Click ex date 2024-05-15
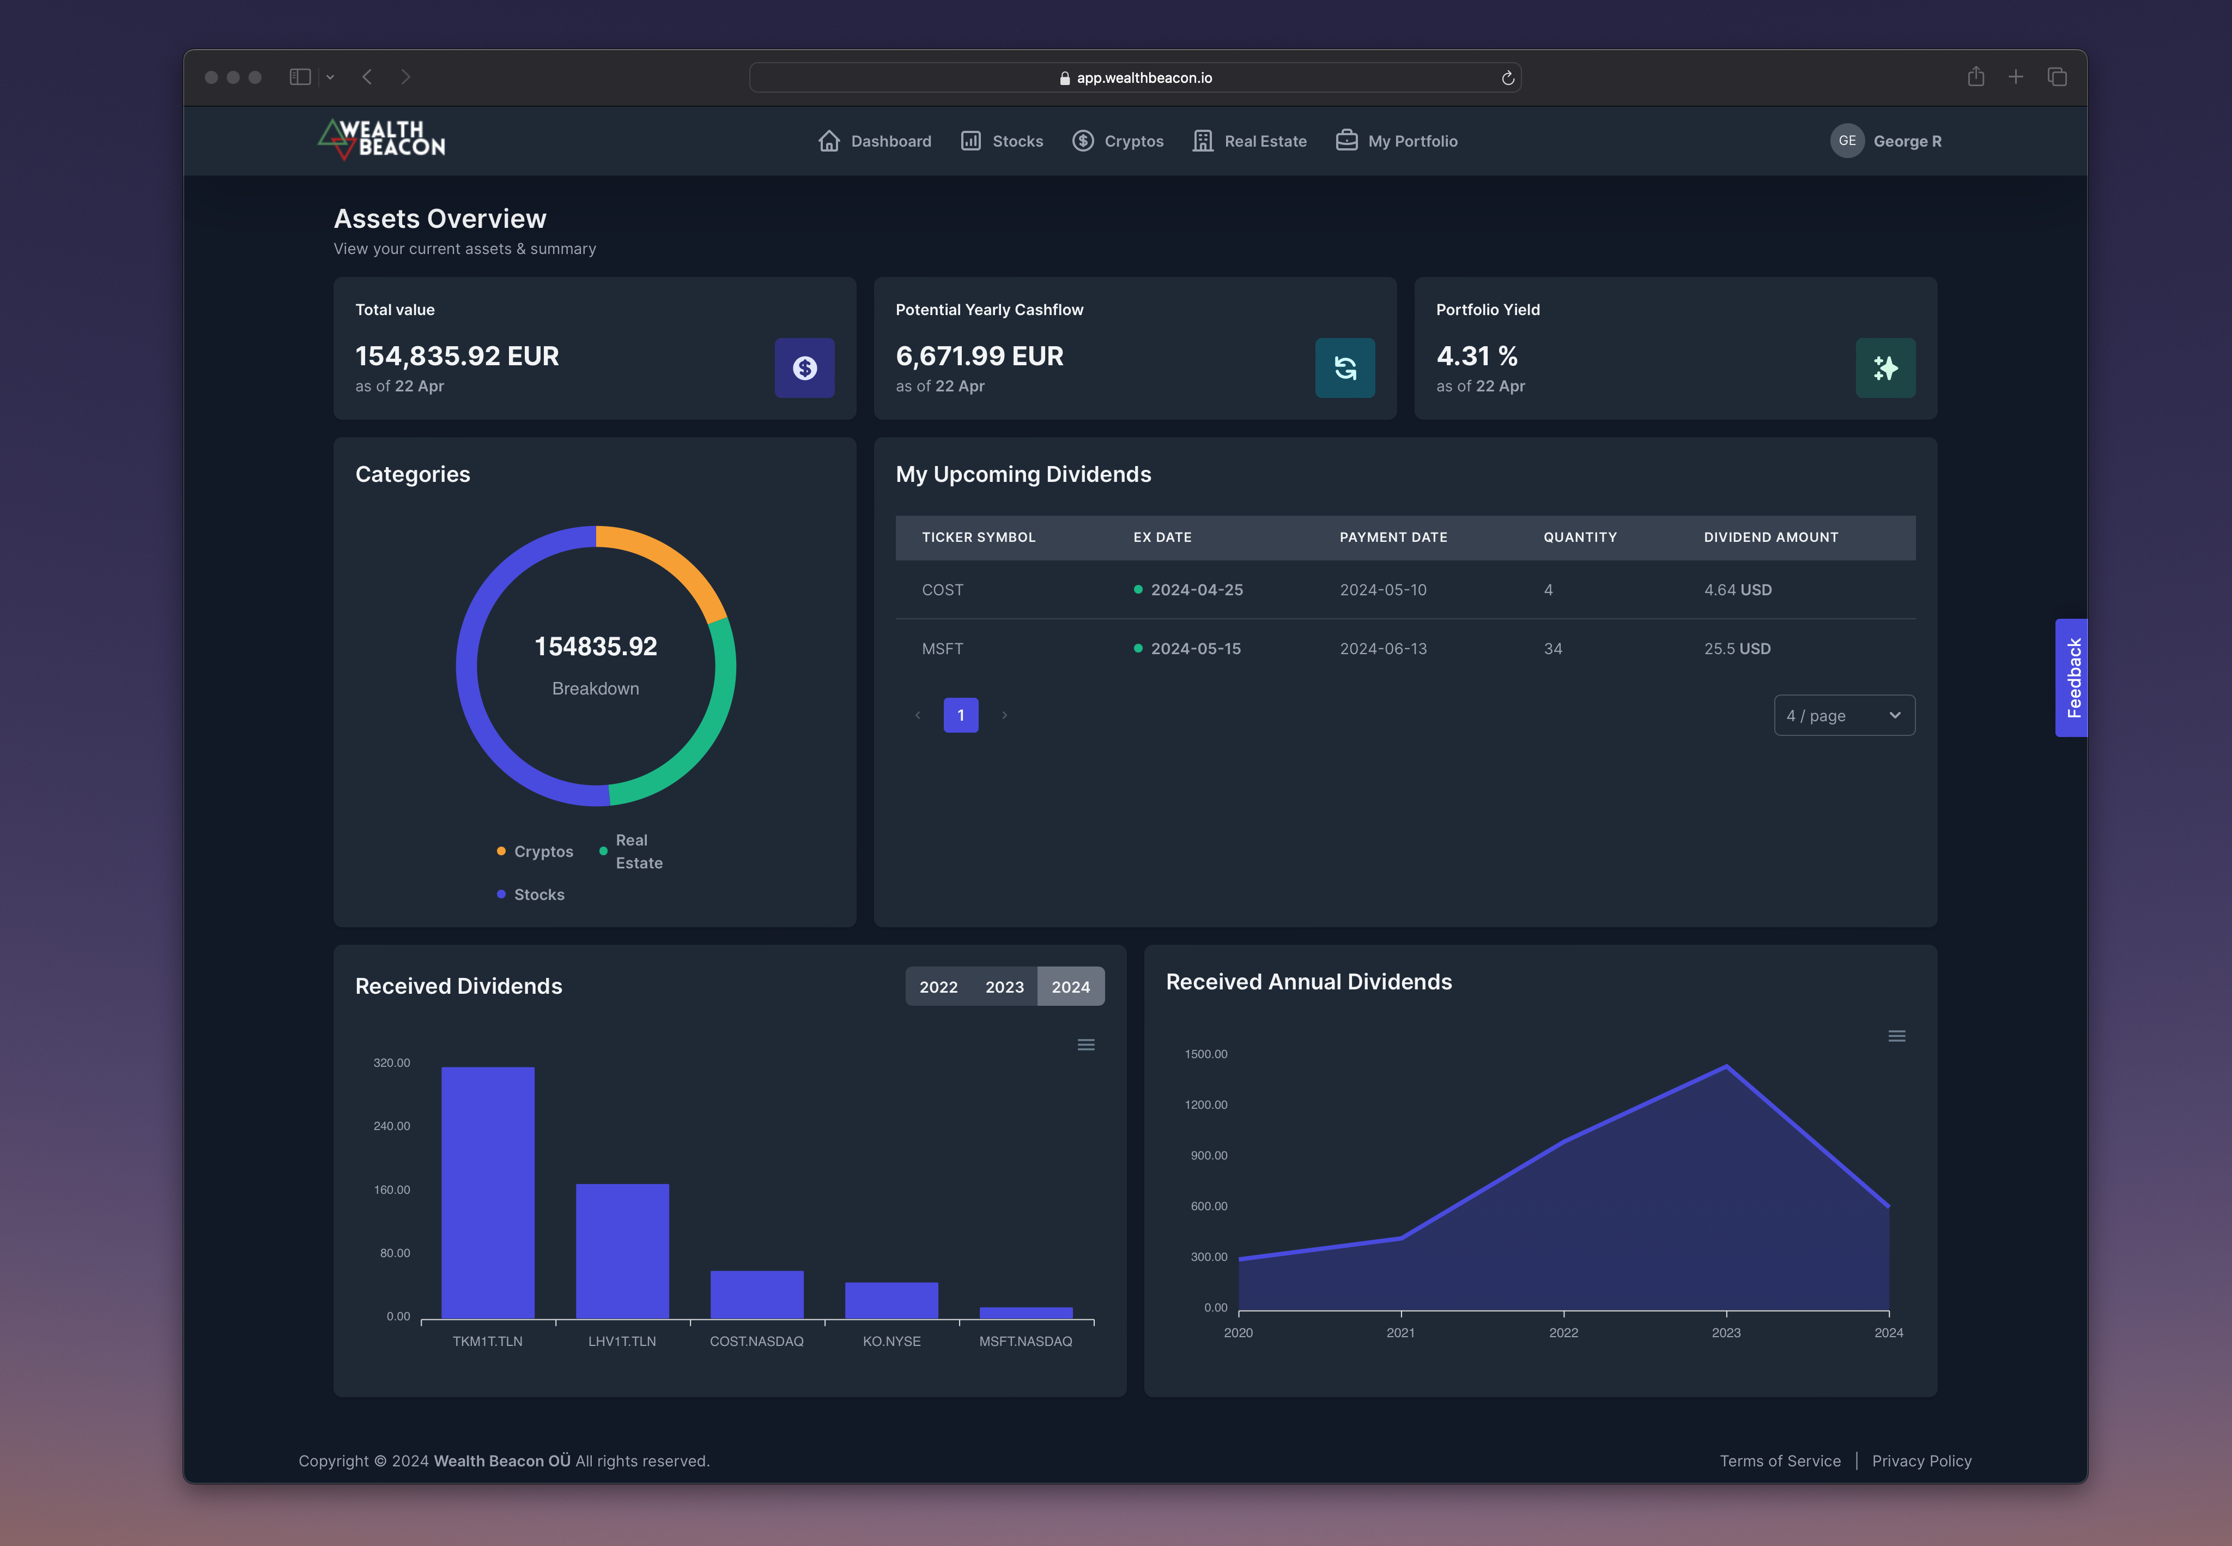The image size is (2232, 1546). [1196, 649]
